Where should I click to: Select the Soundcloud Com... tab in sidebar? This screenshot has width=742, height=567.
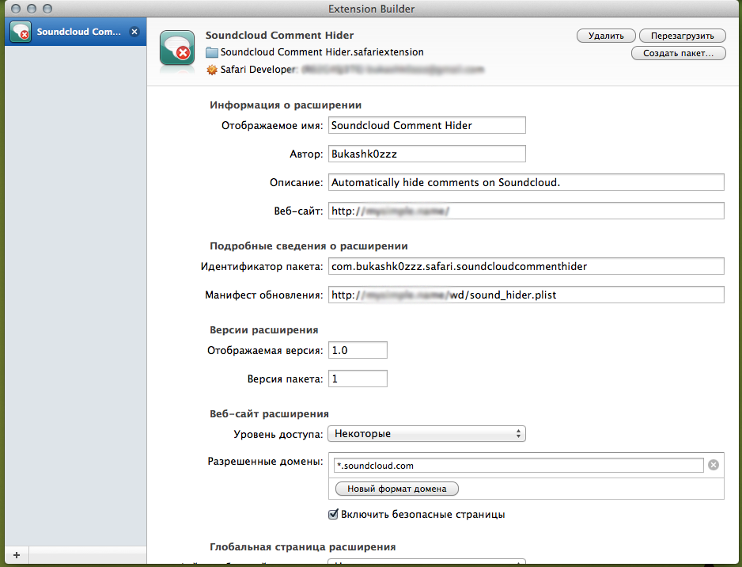(75, 32)
